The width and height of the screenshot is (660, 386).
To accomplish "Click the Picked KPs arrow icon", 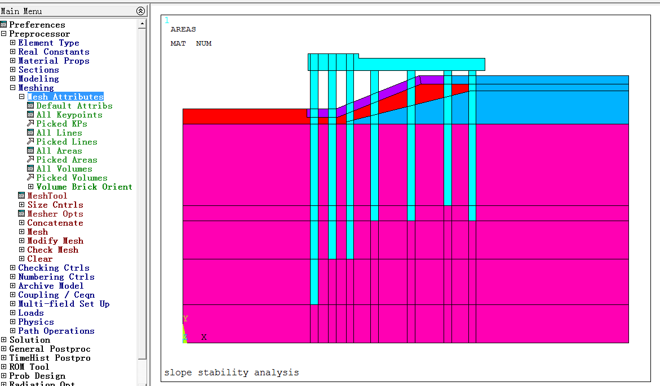I will (x=30, y=124).
